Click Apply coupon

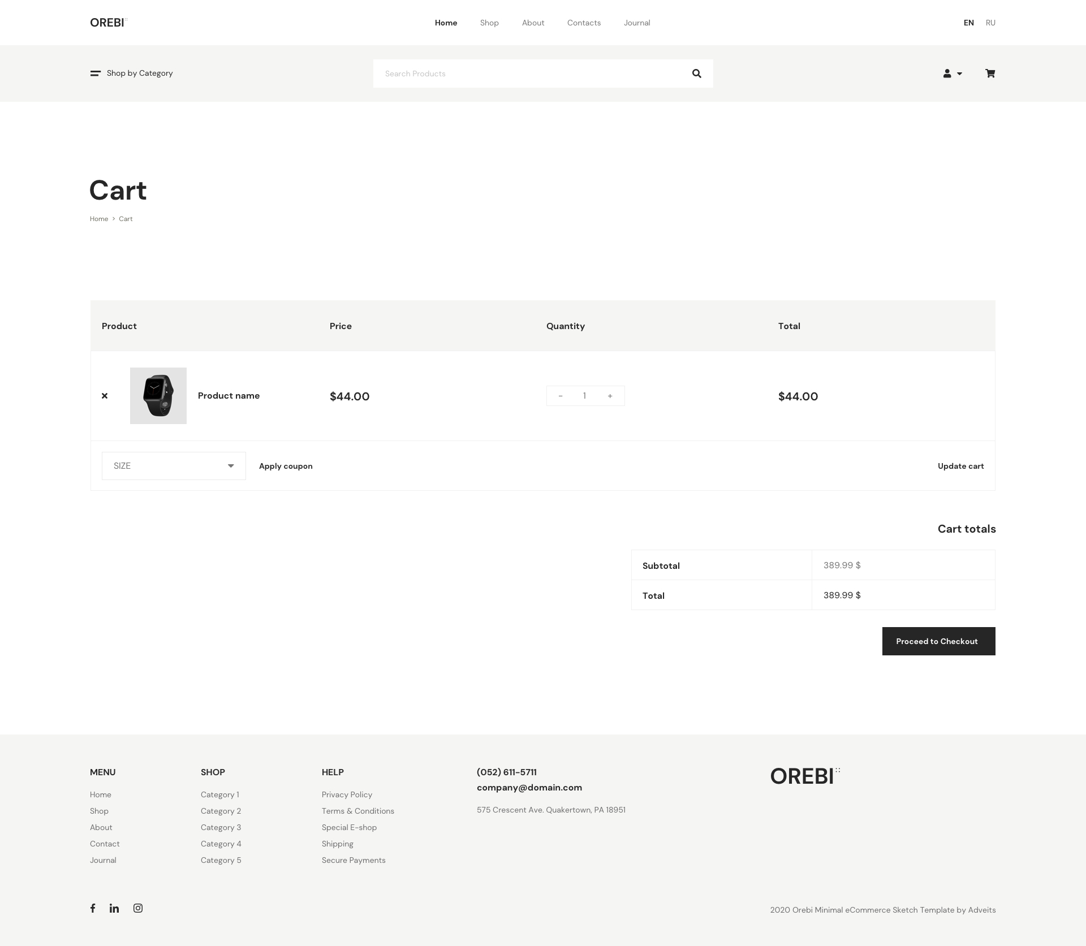click(286, 466)
